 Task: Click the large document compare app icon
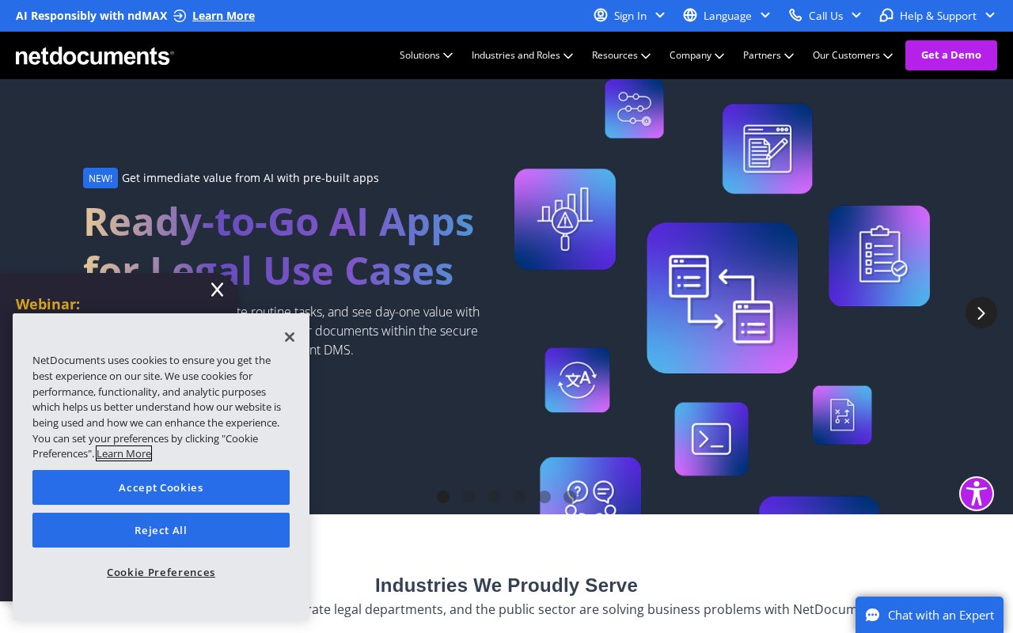[722, 298]
